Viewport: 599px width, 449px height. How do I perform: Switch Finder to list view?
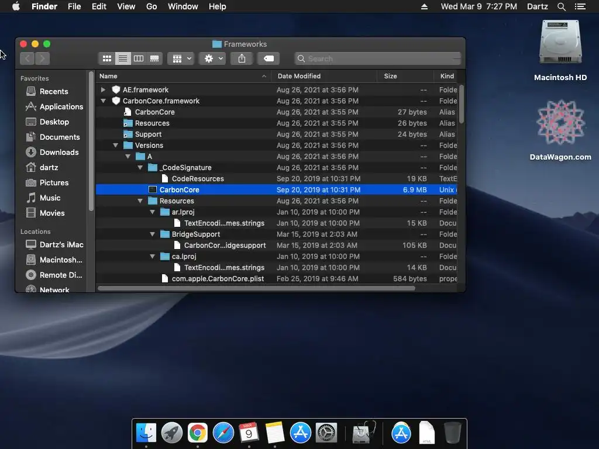click(x=123, y=58)
